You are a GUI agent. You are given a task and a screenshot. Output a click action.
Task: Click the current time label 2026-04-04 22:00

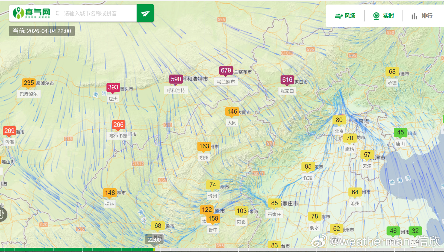click(42, 31)
